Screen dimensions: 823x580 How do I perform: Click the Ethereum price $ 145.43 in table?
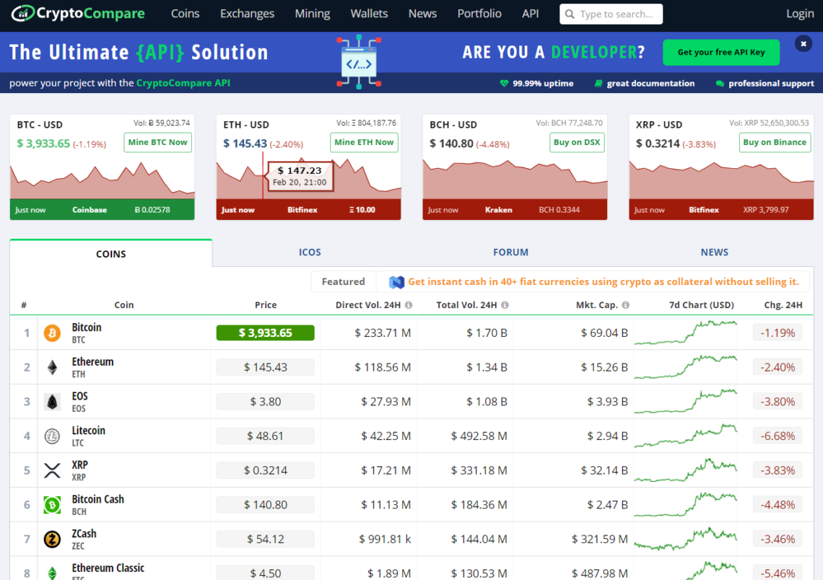click(x=266, y=367)
